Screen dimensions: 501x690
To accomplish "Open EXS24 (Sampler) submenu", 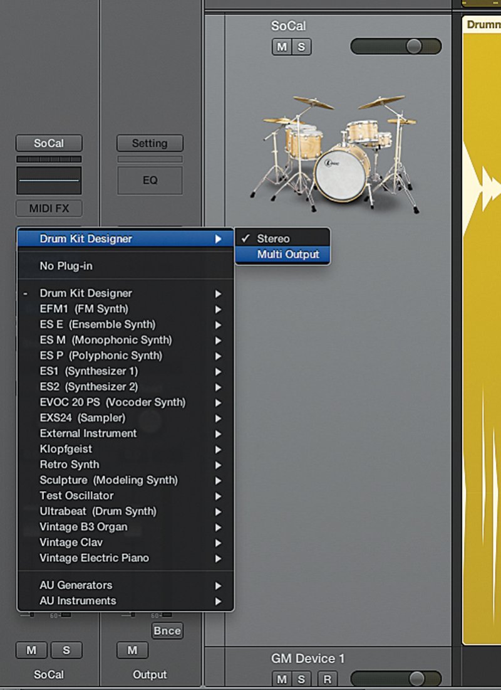I will pyautogui.click(x=125, y=418).
